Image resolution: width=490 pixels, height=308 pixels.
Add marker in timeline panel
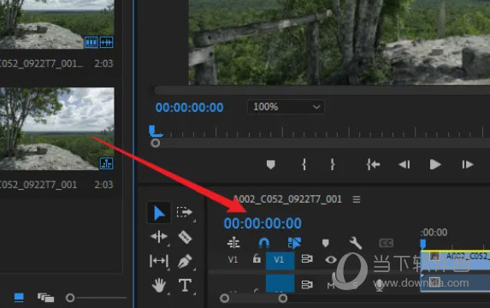325,243
